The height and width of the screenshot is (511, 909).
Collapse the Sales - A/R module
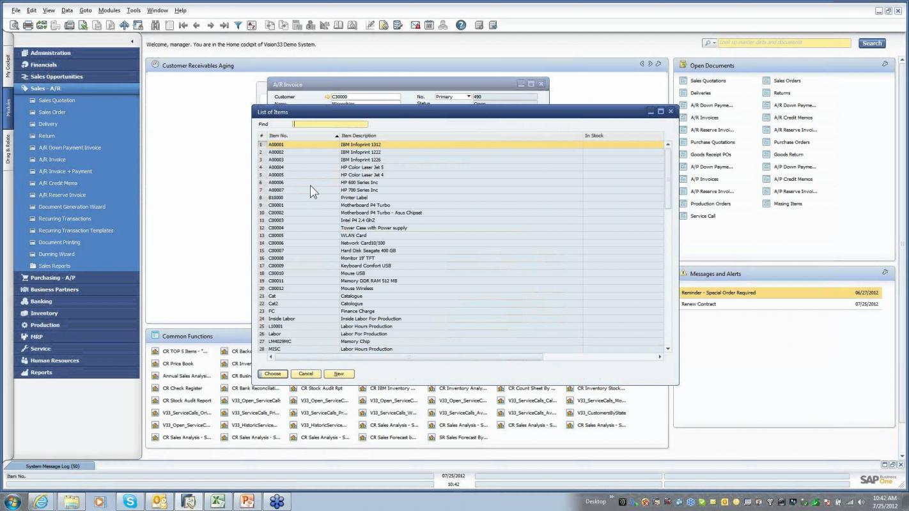coord(77,88)
